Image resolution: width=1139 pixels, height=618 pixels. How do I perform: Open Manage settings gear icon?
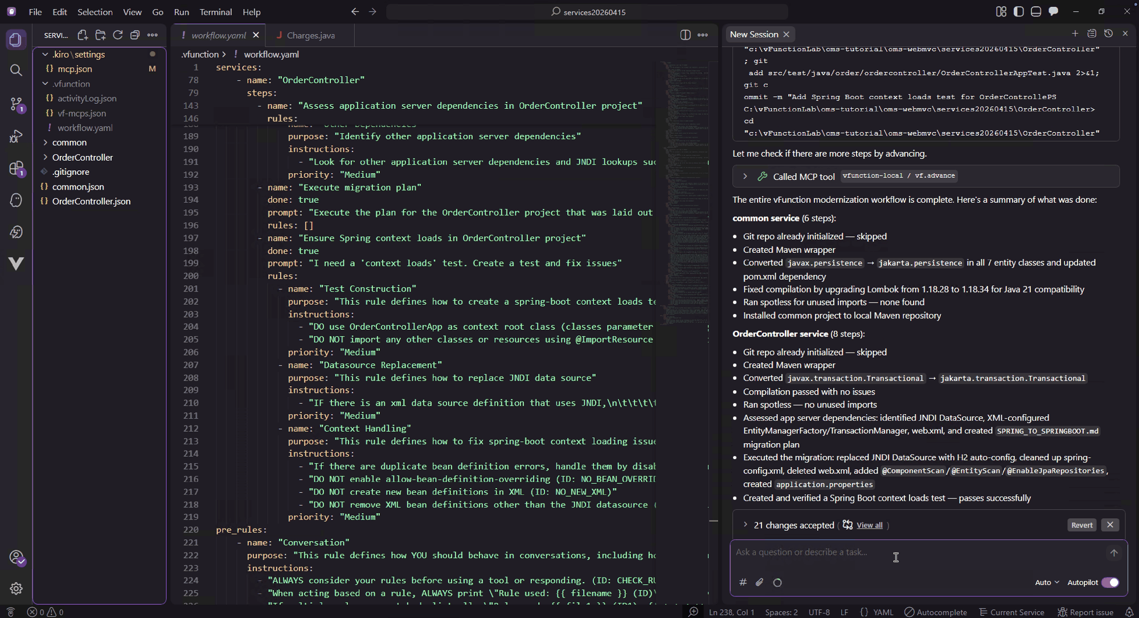click(16, 588)
